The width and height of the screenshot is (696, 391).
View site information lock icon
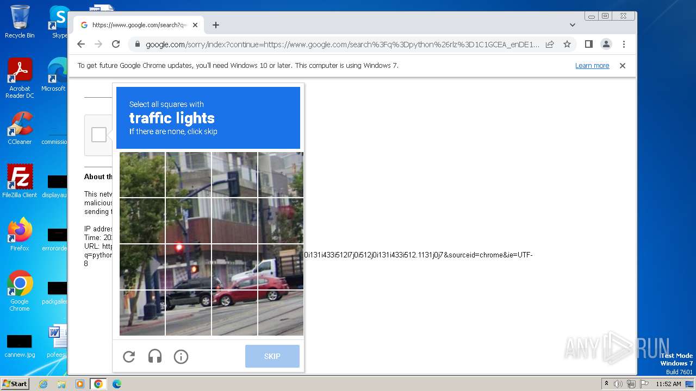[x=137, y=45]
